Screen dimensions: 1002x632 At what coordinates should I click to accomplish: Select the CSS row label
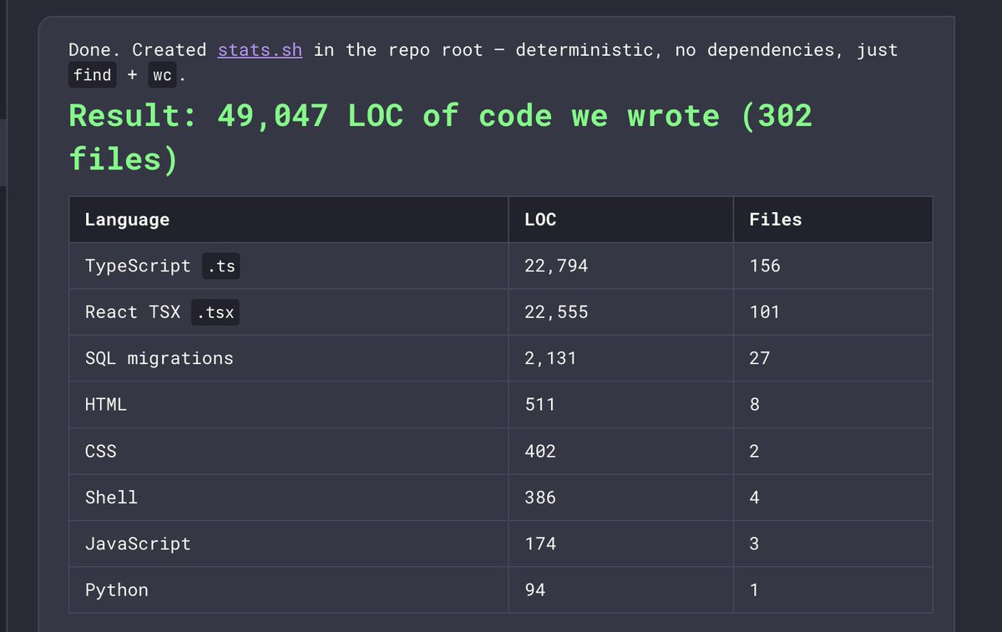click(x=100, y=452)
